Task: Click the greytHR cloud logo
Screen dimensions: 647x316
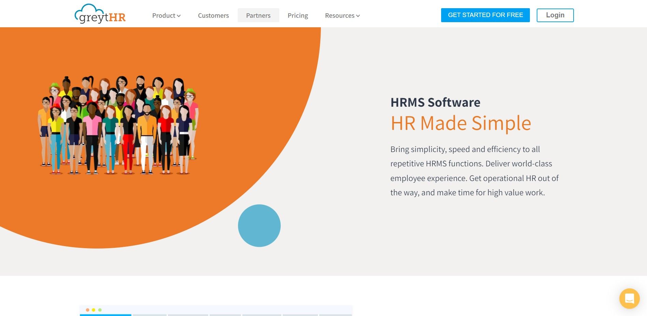Action: (x=100, y=14)
